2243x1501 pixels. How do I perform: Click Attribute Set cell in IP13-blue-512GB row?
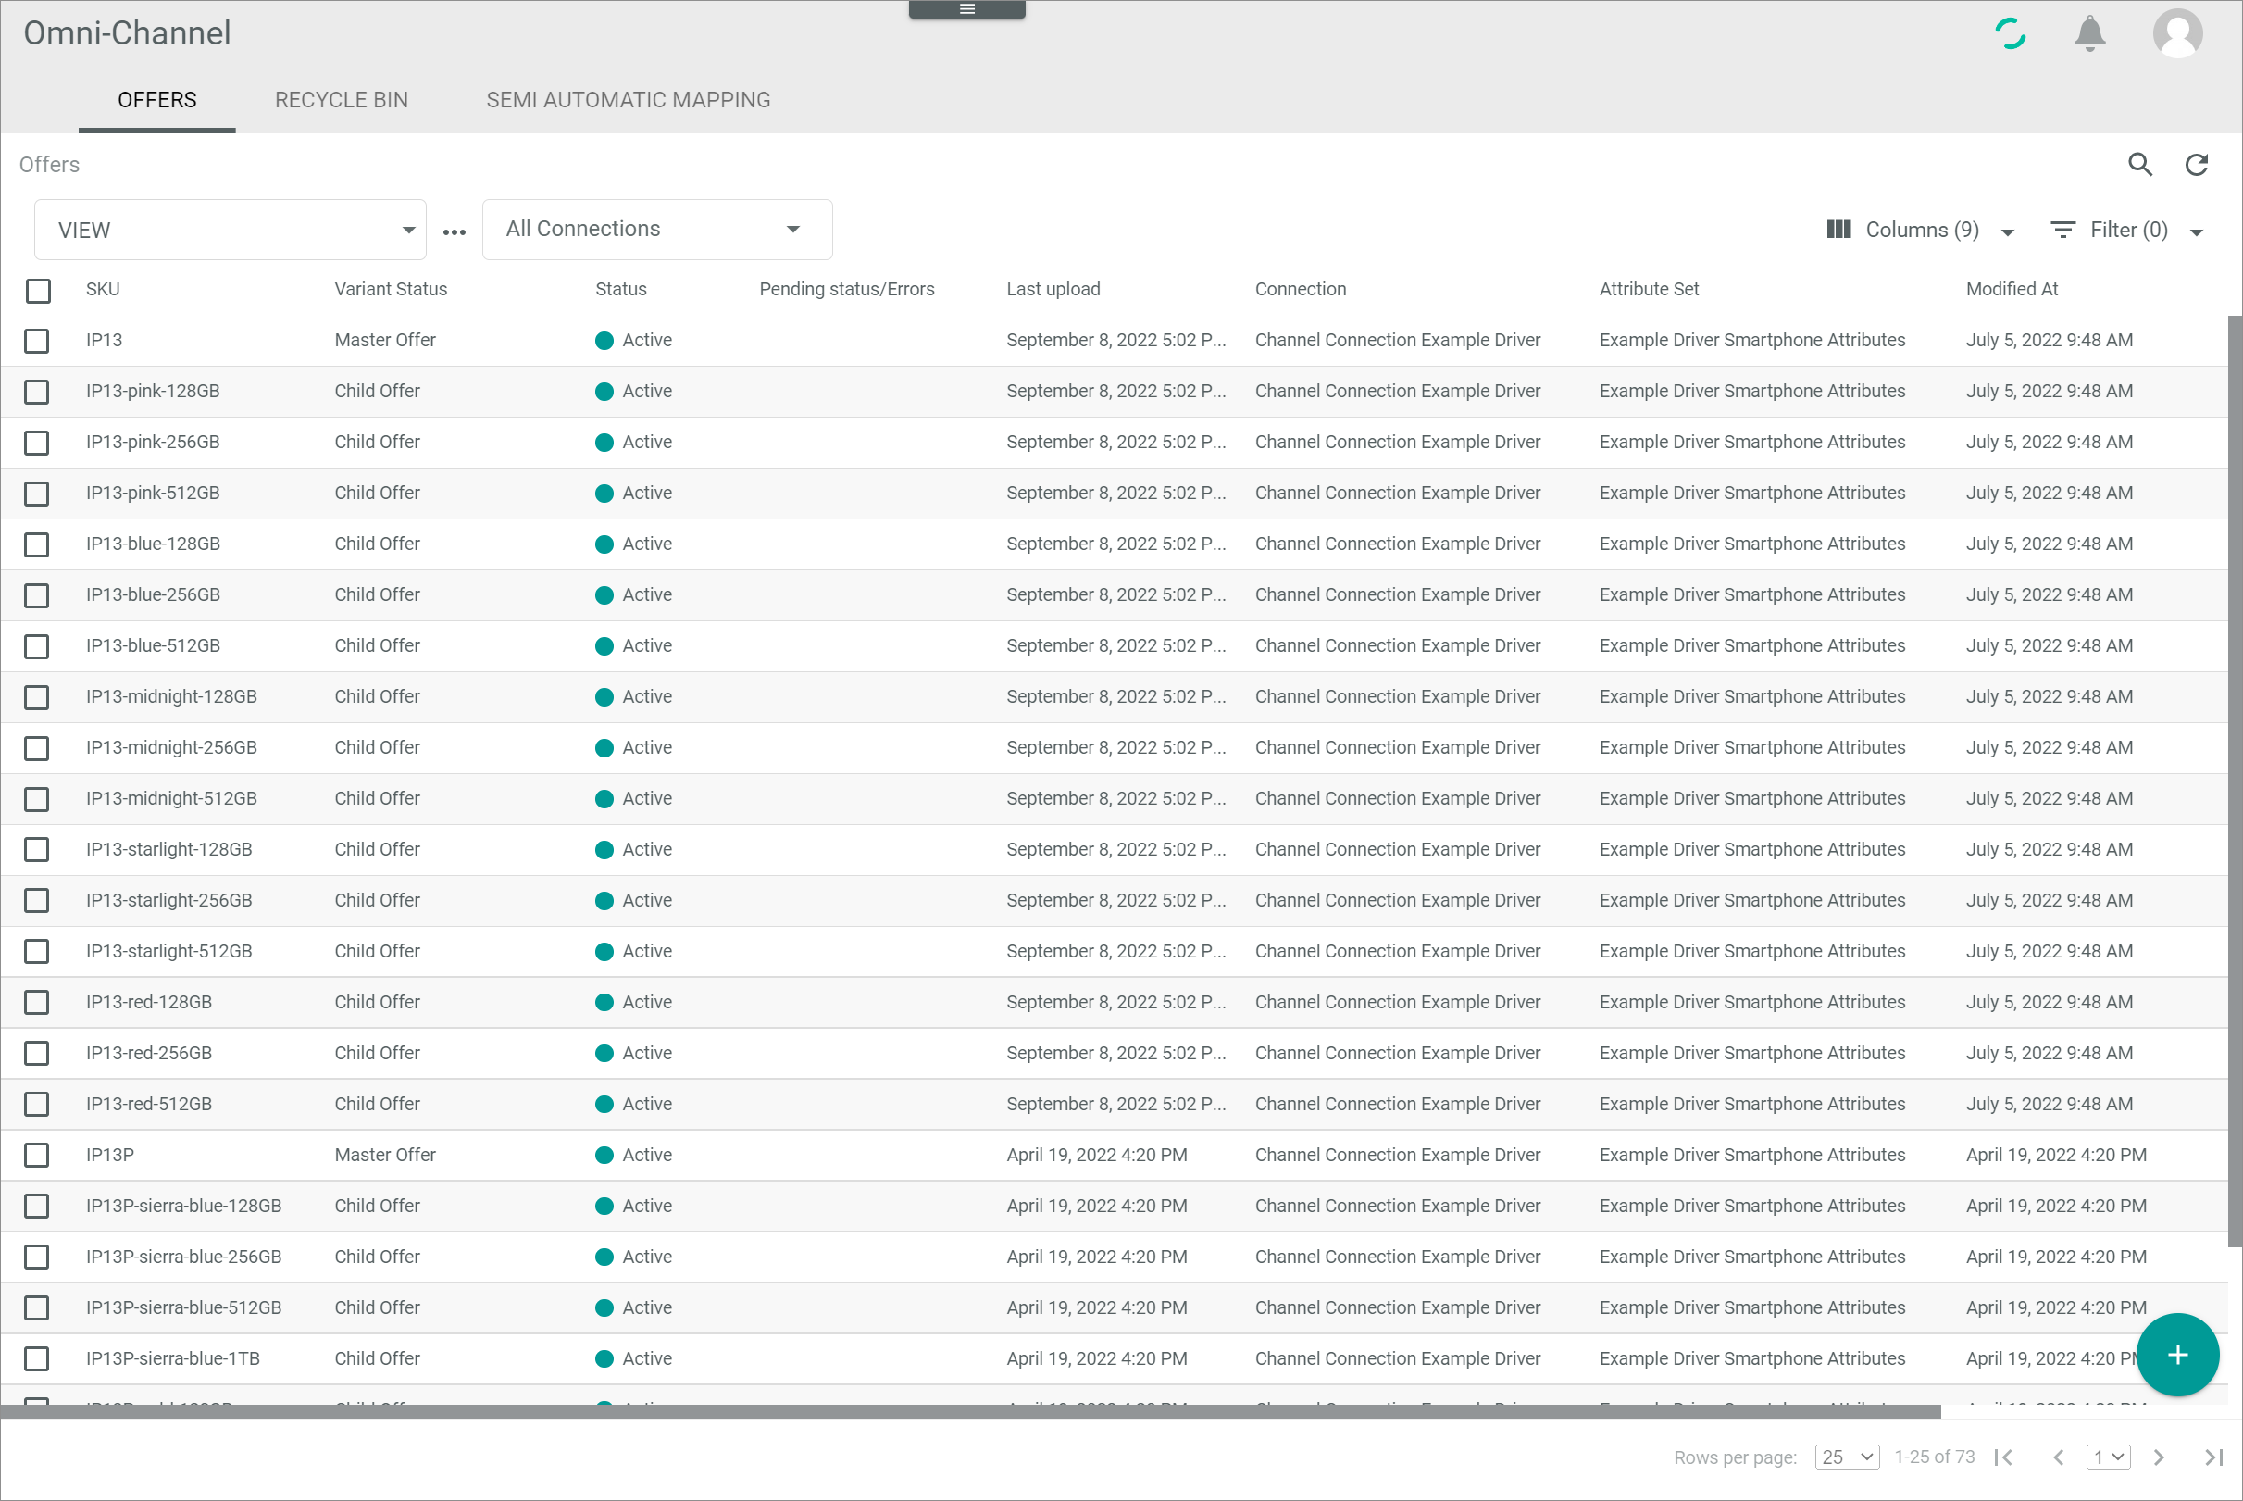click(x=1752, y=646)
